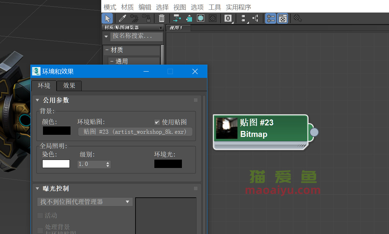Toggle show shaded material in viewport icon
Image resolution: width=389 pixels, height=234 pixels.
(x=201, y=19)
